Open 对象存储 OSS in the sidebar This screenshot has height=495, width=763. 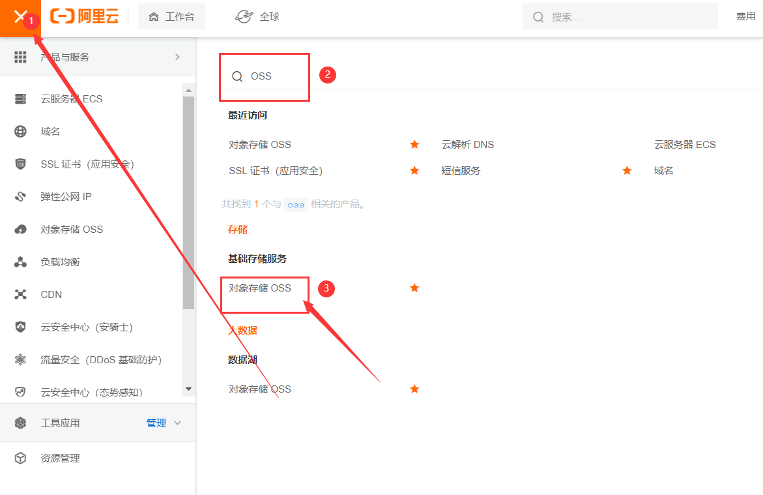[x=72, y=230]
